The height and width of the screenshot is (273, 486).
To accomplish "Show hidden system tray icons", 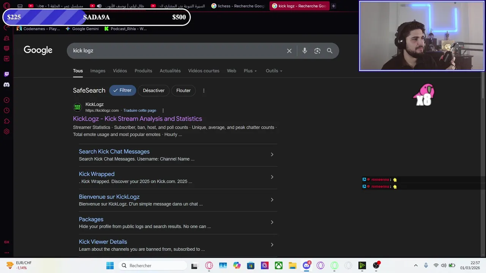I will coord(416,265).
